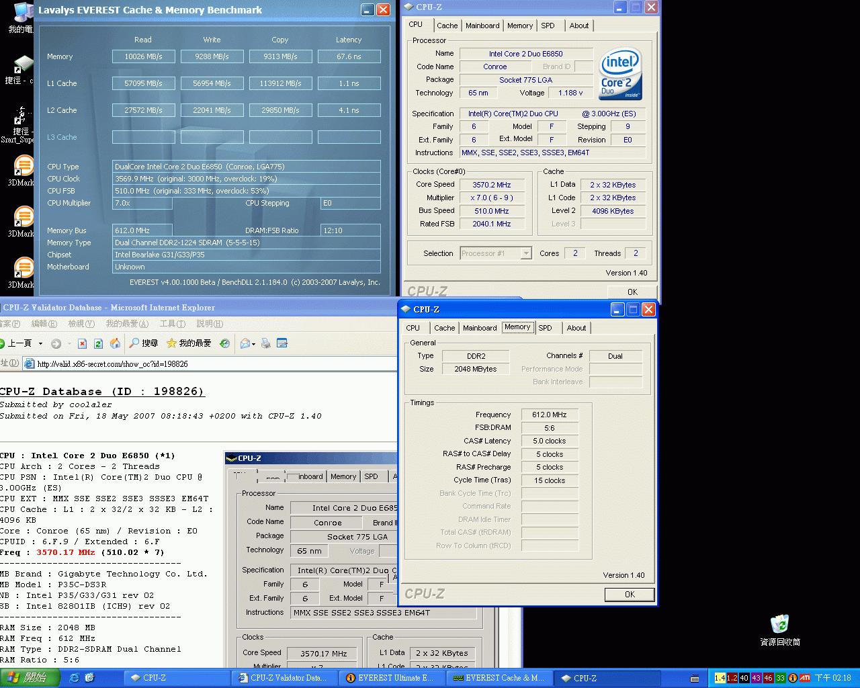Click the second quick launch icon
Screen dimensions: 860x688
(89, 678)
